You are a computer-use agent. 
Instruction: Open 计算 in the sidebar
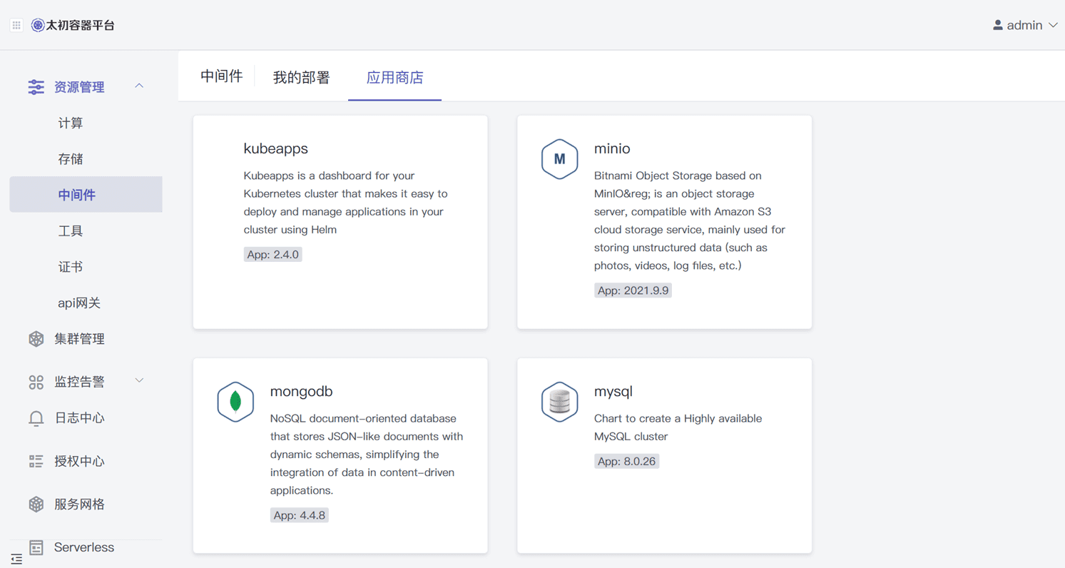coord(71,123)
